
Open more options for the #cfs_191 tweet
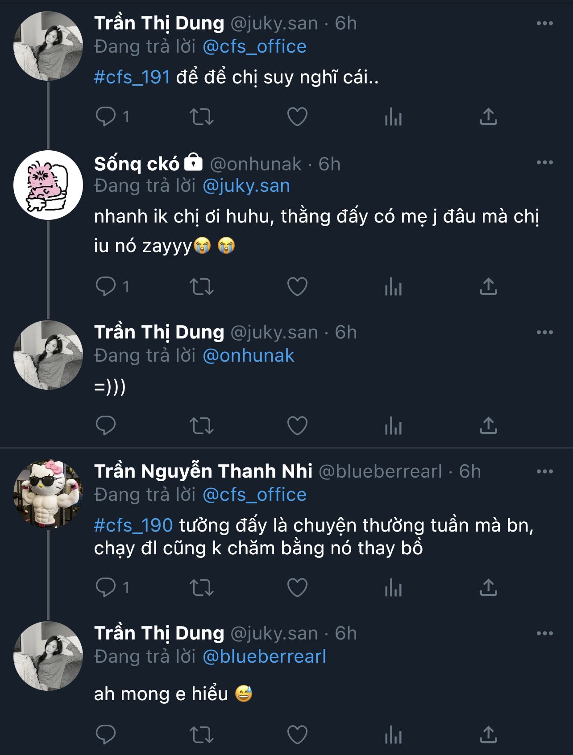(544, 23)
